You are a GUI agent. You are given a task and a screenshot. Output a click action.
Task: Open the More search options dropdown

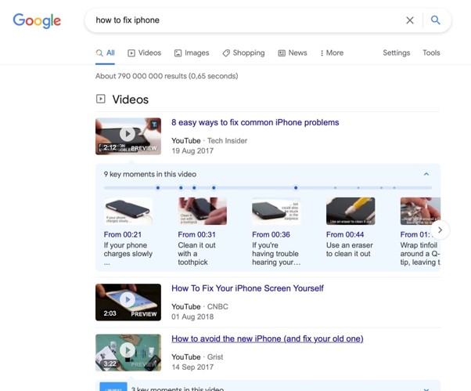pos(332,53)
